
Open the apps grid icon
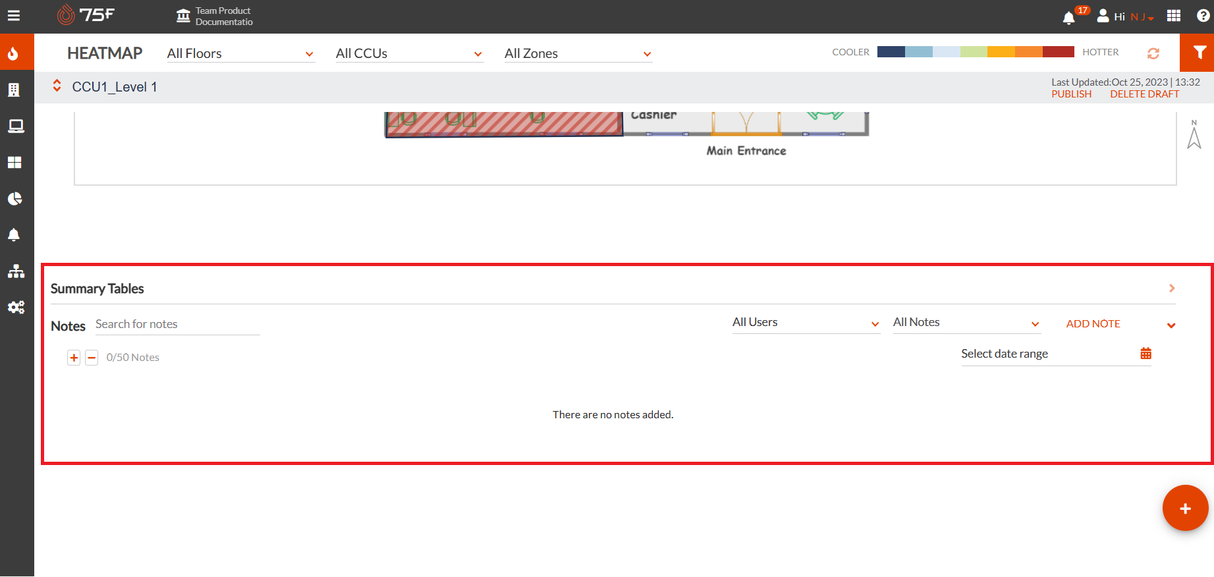[1174, 15]
